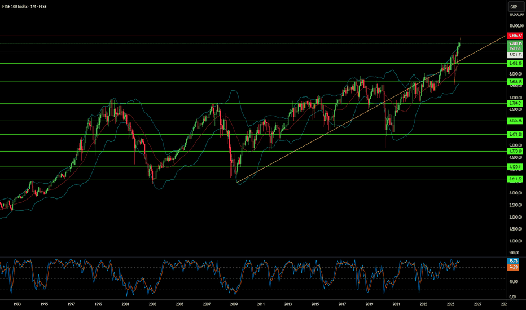Select the red 9.605,87 price label
The width and height of the screenshot is (526, 310).
coord(515,36)
